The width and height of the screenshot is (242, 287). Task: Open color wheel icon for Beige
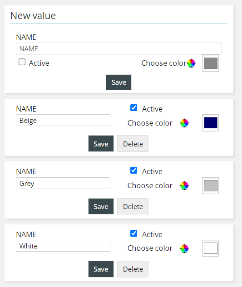184,123
